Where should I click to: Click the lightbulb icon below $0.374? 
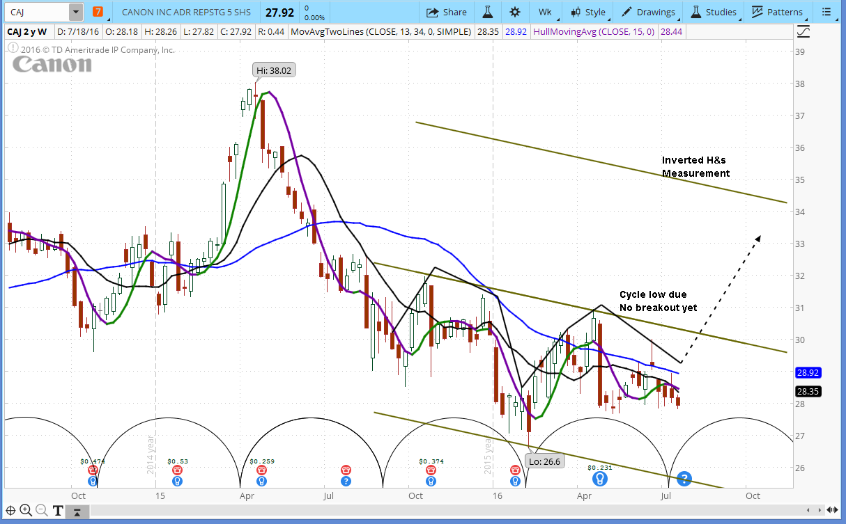point(431,481)
